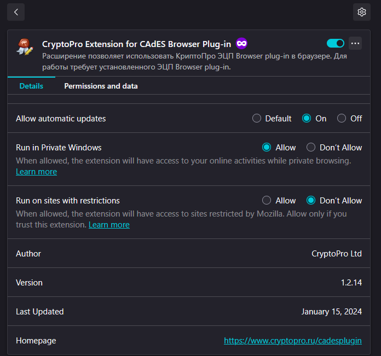Viewport: 381px width, 356px height.
Task: Allow running in Private Windows
Action: point(267,147)
